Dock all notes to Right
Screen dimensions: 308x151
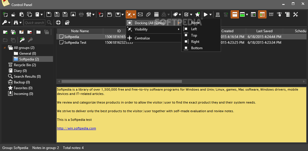tap(201, 42)
